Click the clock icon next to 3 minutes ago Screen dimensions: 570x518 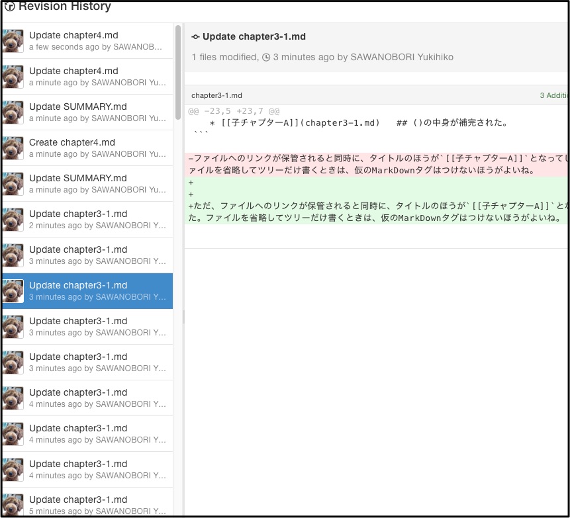click(266, 58)
